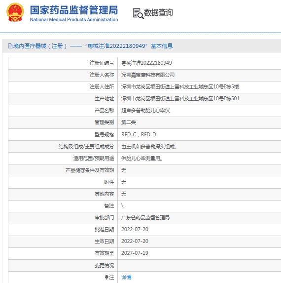Select 供胎儿心率测量用 intended use value
This screenshot has height=283, width=281.
coord(142,158)
